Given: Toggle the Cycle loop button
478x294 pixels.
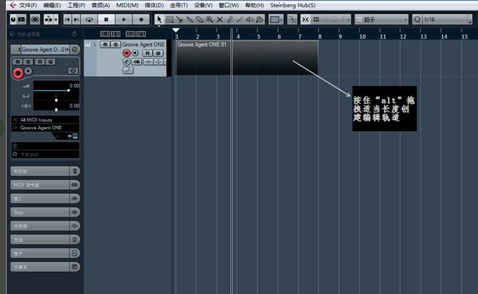Looking at the screenshot, I should coord(89,20).
